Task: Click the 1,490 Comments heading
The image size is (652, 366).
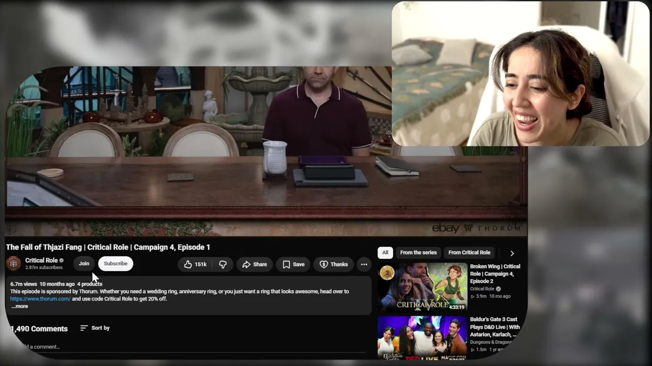Action: tap(39, 329)
